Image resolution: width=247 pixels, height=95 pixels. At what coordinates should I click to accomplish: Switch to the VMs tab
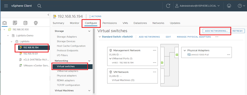point(125,23)
